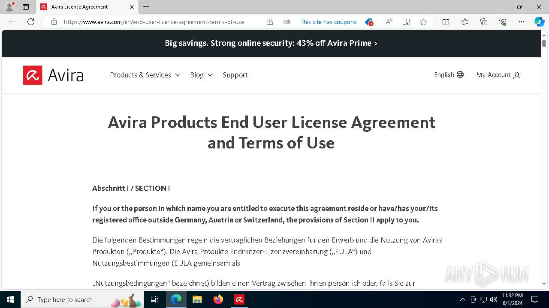Open Edge Settings and more menu
Viewport: 549px width, 308px height.
point(522,22)
